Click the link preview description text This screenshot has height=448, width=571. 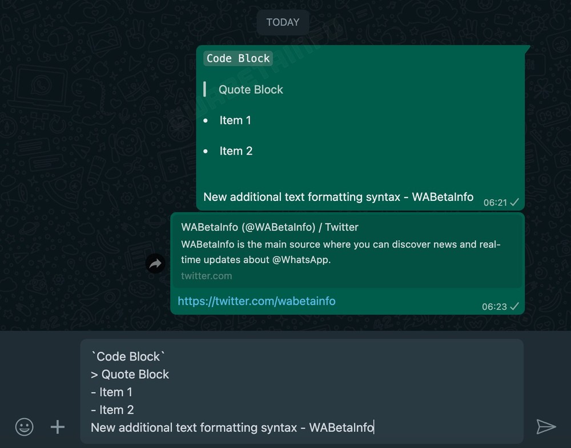341,252
